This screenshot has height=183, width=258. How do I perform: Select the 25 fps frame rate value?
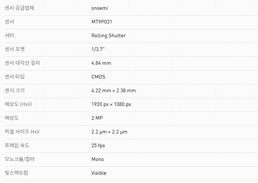pos(98,145)
